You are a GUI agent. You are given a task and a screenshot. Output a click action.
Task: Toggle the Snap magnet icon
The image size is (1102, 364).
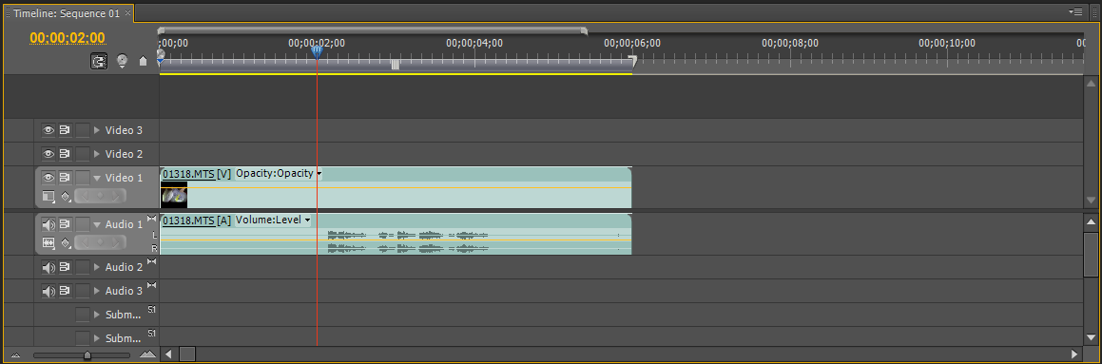[98, 61]
